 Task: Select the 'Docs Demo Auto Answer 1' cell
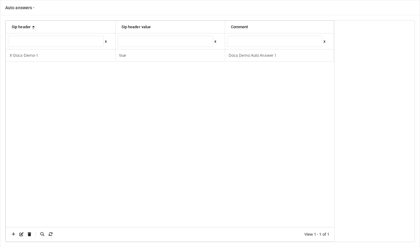279,56
